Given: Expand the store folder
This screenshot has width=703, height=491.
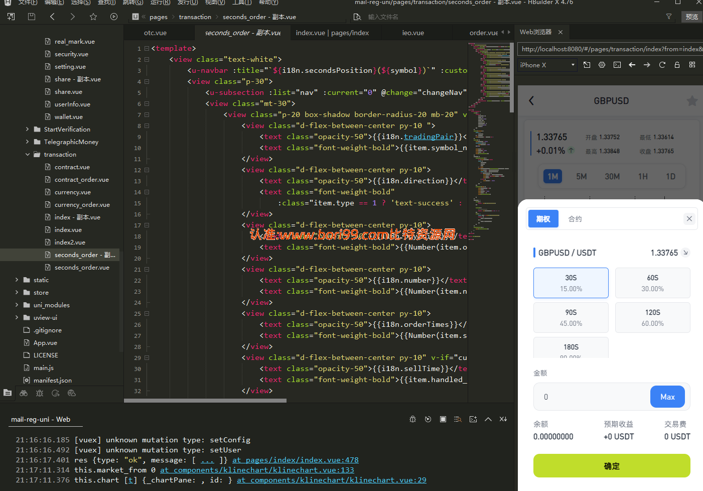Looking at the screenshot, I should click(17, 293).
